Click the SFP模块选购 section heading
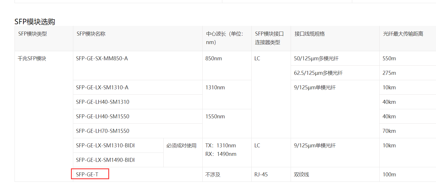This screenshot has height=192, width=436. pyautogui.click(x=35, y=22)
